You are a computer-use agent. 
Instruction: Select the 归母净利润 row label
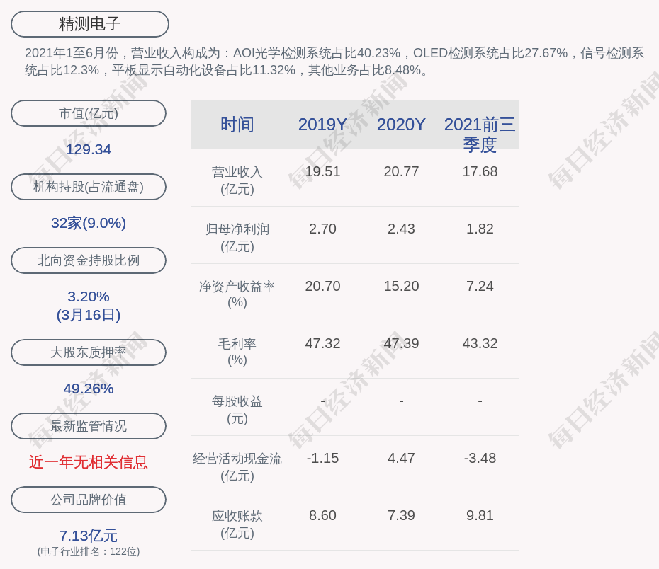coord(237,229)
